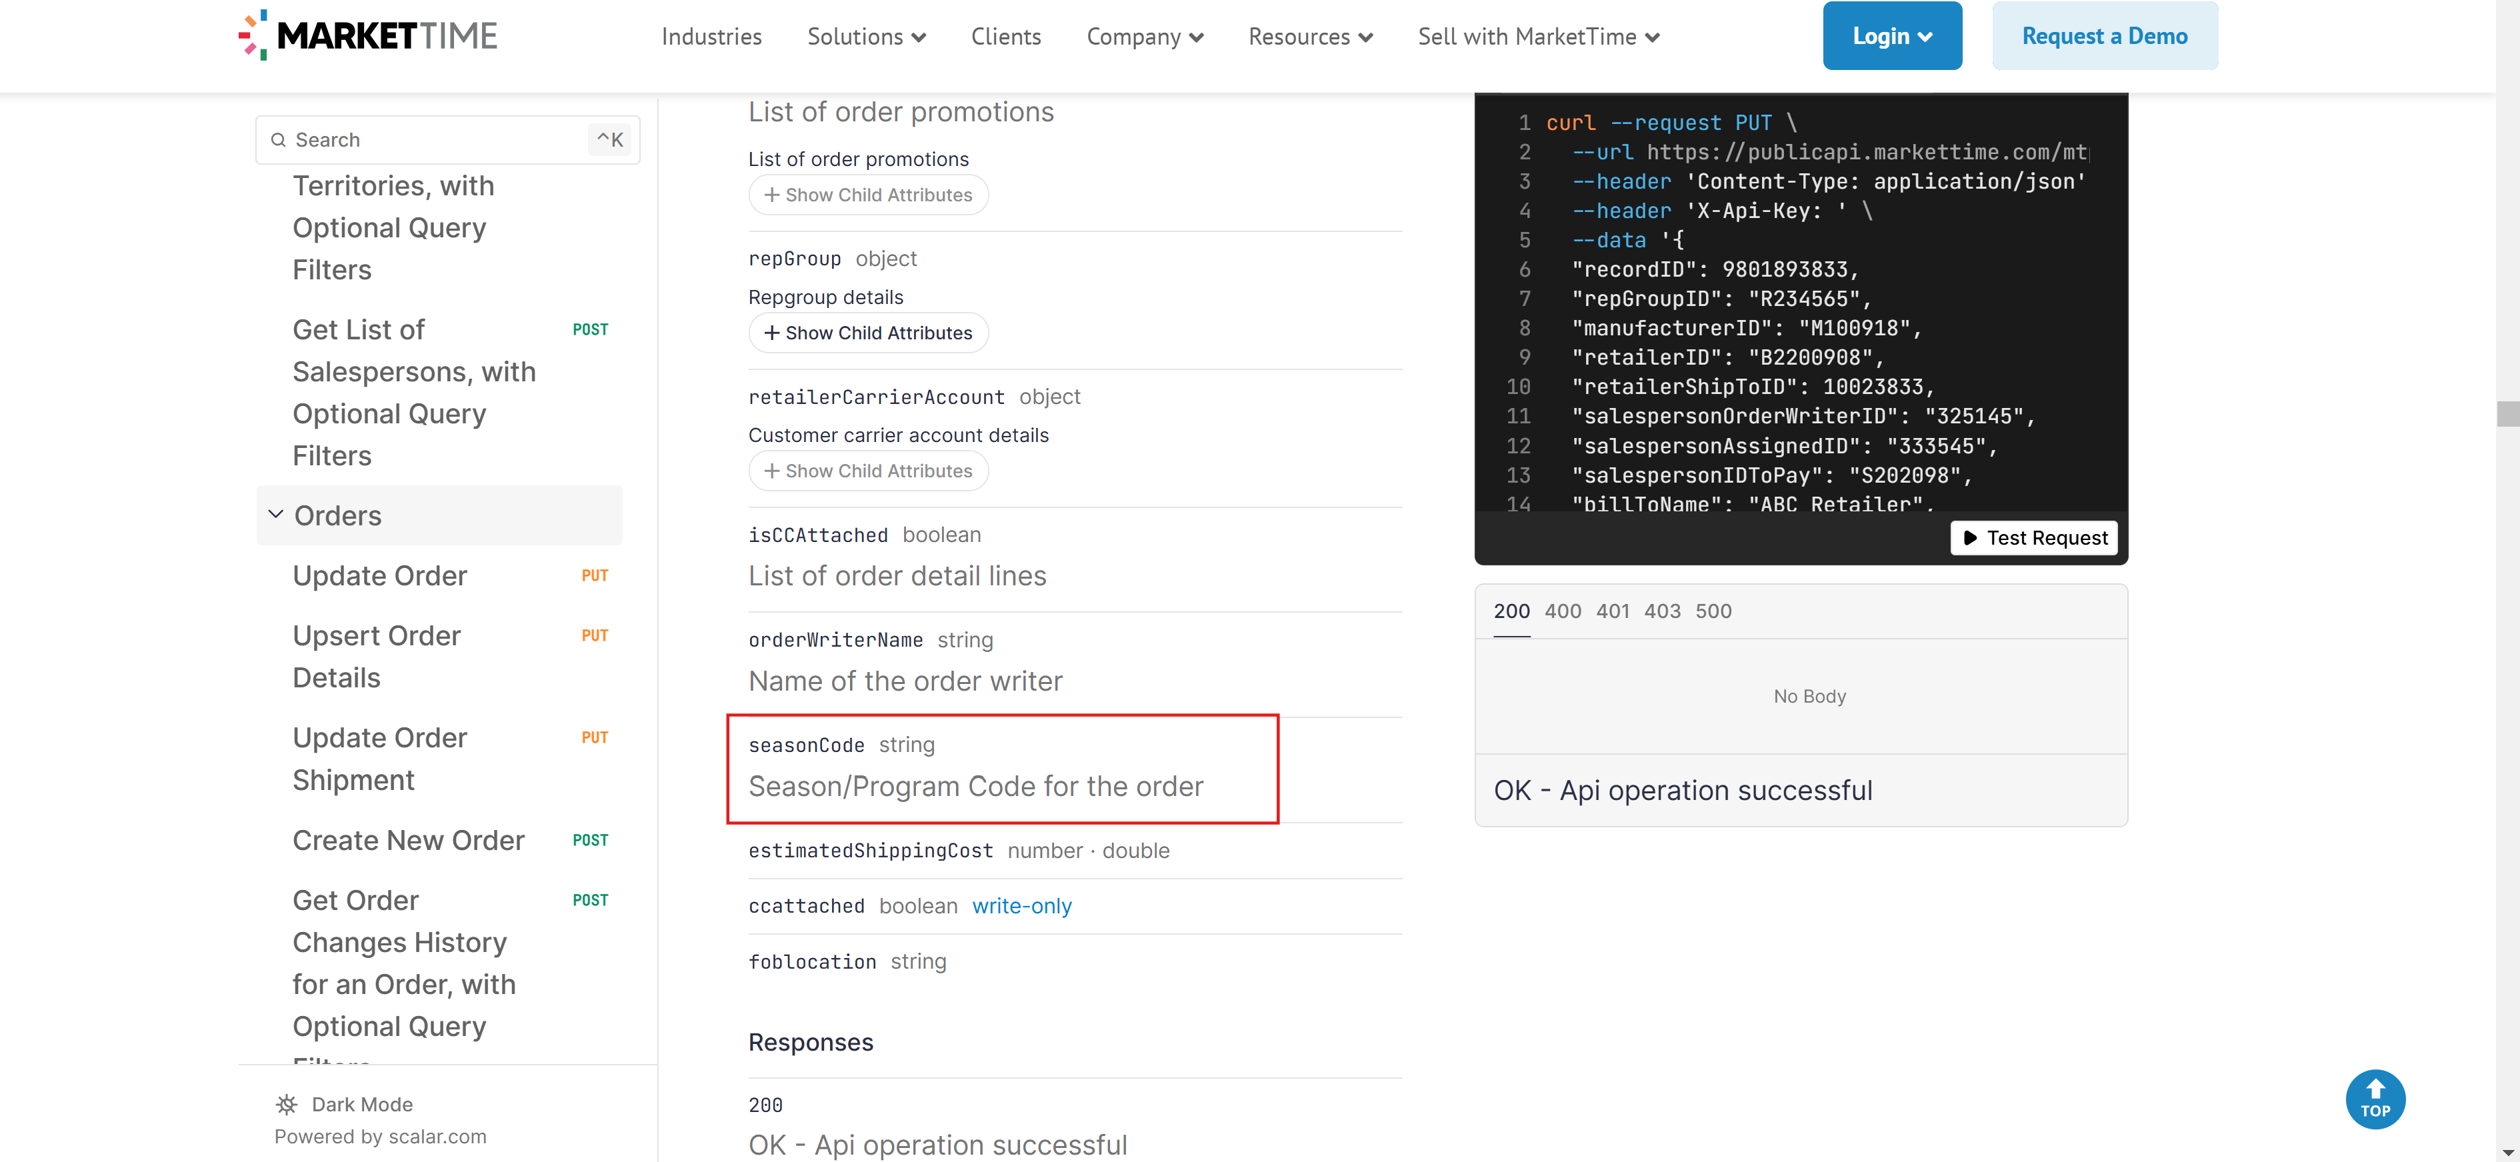The width and height of the screenshot is (2520, 1162).
Task: Open the Company dropdown menu
Action: click(x=1145, y=36)
